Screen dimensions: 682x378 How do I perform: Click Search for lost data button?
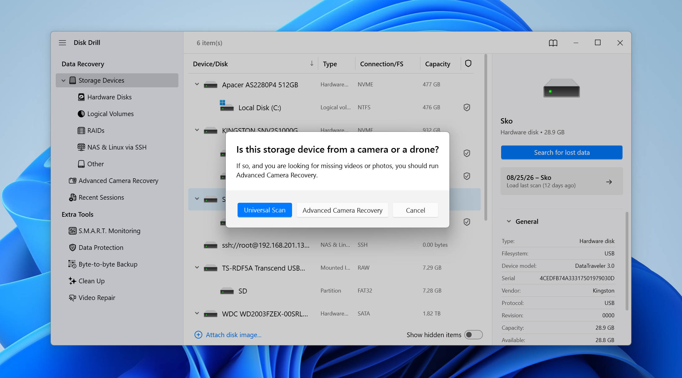point(562,153)
